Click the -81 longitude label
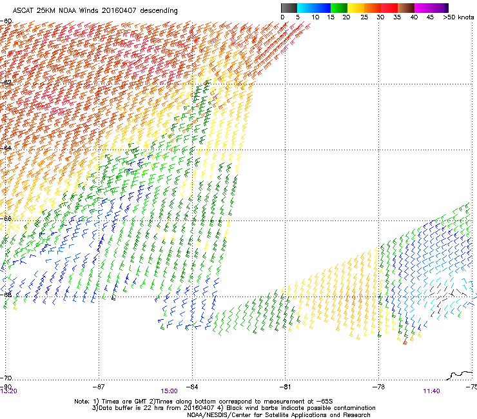Image resolution: width=477 pixels, height=419 pixels. tap(285, 387)
